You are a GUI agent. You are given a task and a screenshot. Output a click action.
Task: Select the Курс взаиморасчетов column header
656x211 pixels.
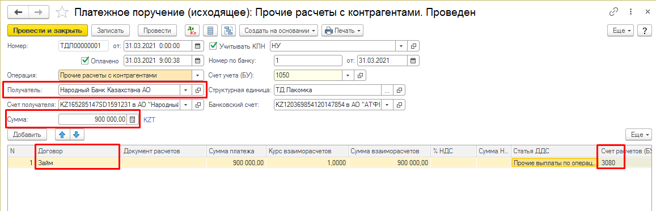coord(307,151)
